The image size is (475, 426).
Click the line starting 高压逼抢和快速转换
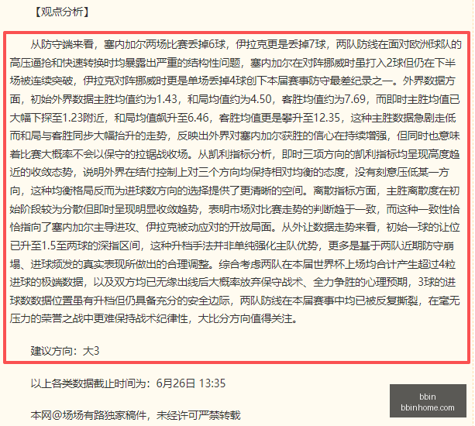232,63
